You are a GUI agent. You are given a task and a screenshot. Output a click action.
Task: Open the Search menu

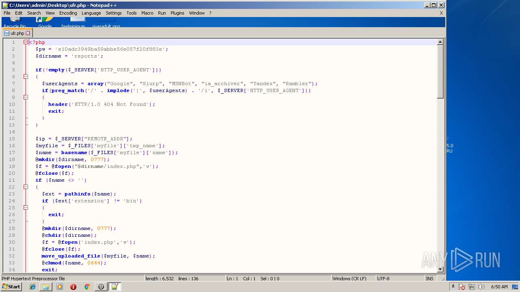point(34,13)
